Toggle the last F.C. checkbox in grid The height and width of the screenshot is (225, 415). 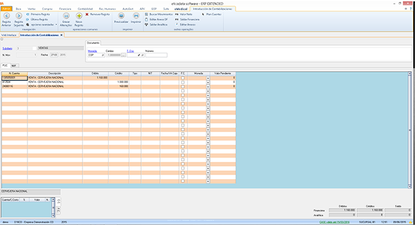pyautogui.click(x=183, y=181)
